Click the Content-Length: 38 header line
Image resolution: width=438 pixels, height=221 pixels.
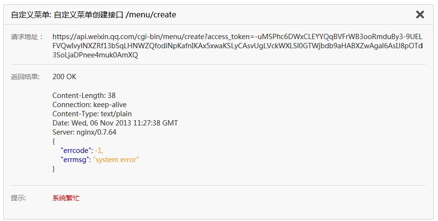click(x=84, y=96)
